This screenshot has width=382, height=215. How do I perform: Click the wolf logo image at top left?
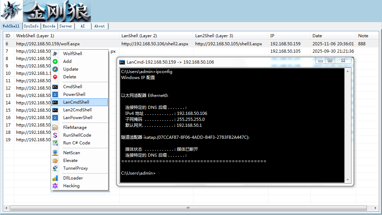pyautogui.click(x=11, y=11)
